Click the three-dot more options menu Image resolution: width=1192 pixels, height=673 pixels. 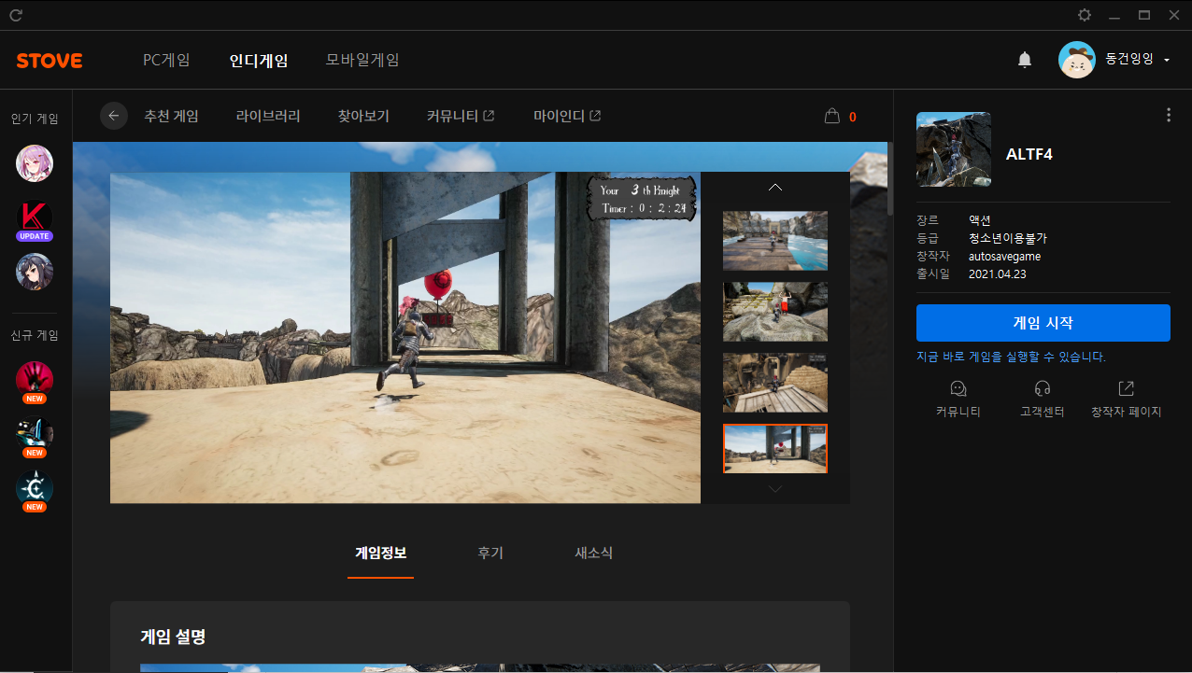[1168, 116]
